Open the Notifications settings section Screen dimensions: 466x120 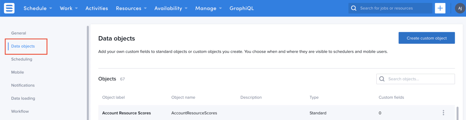point(23,85)
